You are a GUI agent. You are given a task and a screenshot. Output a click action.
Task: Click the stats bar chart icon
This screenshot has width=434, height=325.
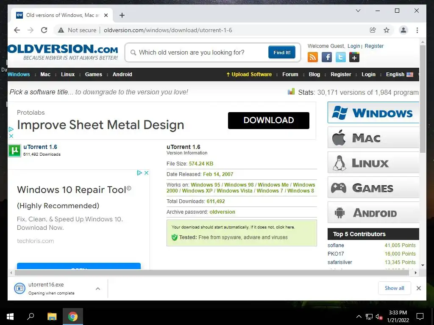291,91
